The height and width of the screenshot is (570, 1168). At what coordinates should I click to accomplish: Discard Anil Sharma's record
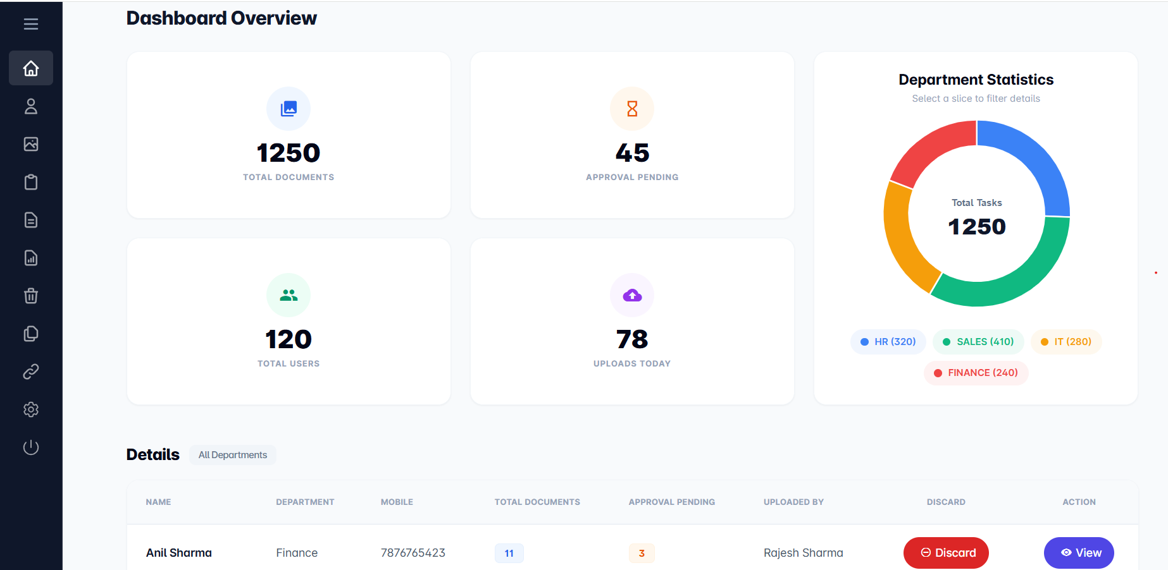pyautogui.click(x=946, y=553)
